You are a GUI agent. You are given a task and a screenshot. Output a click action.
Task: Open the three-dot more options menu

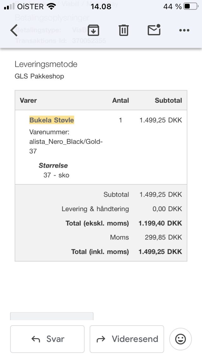point(184,30)
